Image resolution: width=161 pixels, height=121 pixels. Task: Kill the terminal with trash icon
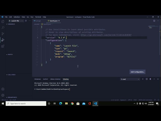pos(150,79)
